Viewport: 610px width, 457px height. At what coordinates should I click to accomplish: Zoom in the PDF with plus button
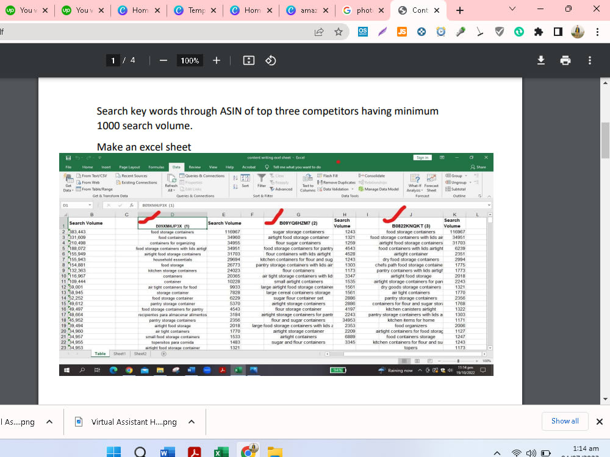(x=217, y=60)
